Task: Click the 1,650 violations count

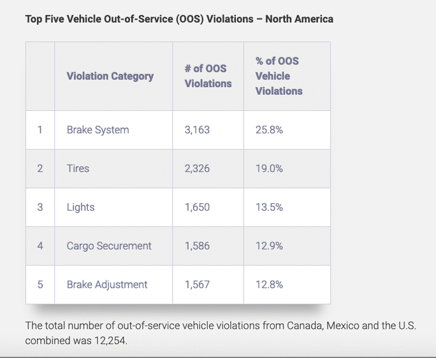Action: [197, 207]
